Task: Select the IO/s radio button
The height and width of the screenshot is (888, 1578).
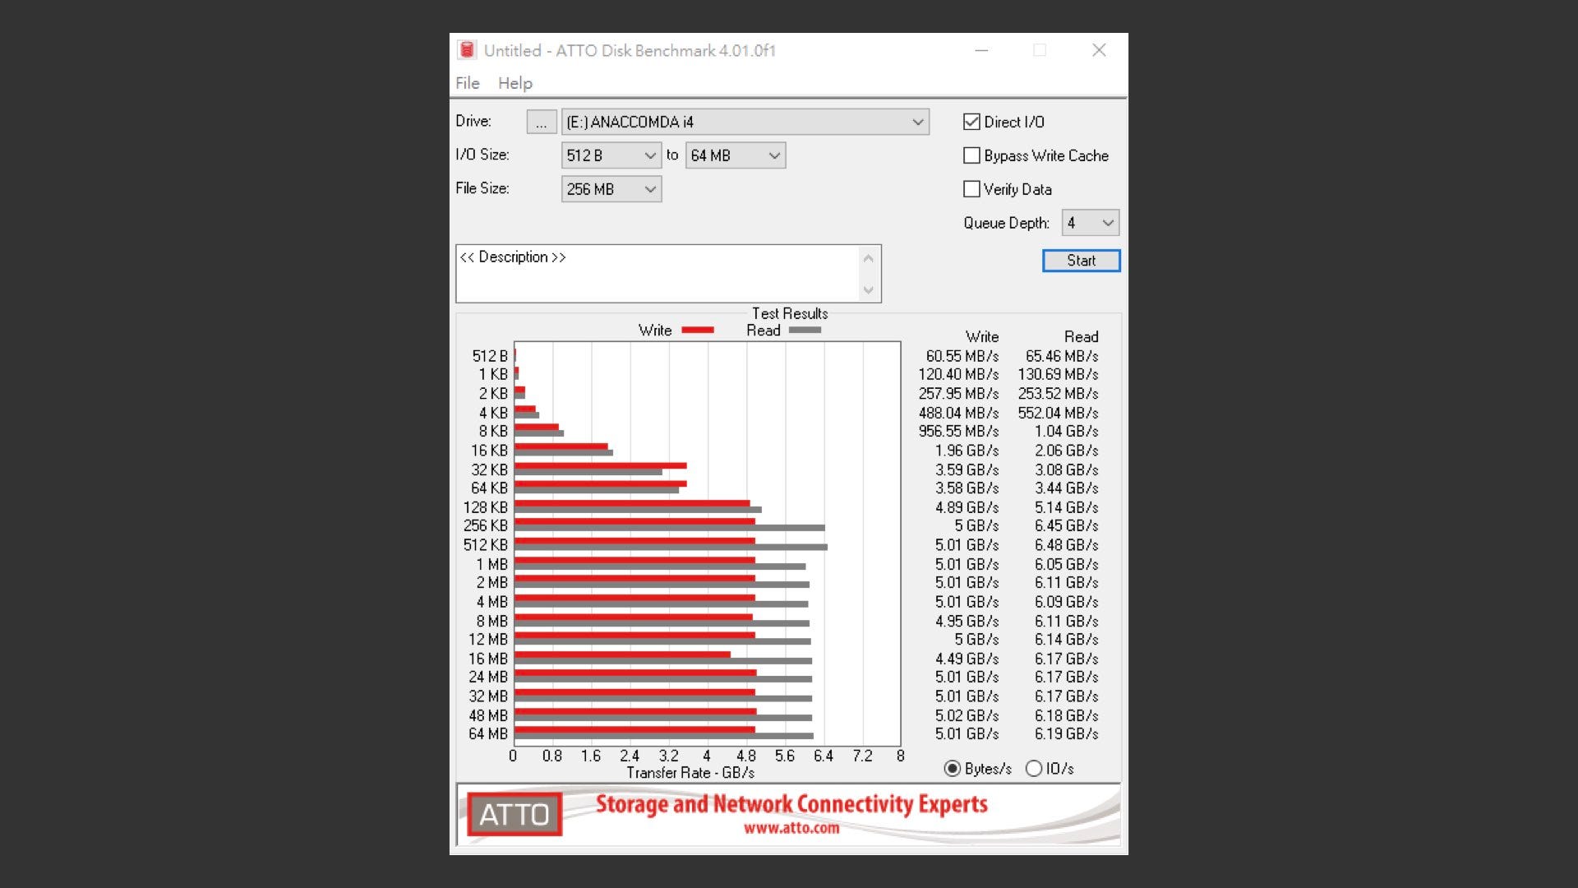Action: pos(1034,769)
